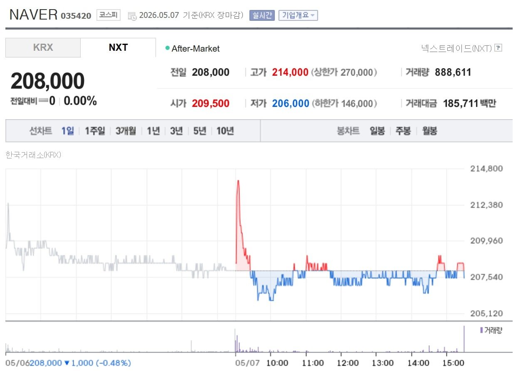Click the NAVER stock name heading
Image resolution: width=513 pixels, height=371 pixels.
pos(33,15)
